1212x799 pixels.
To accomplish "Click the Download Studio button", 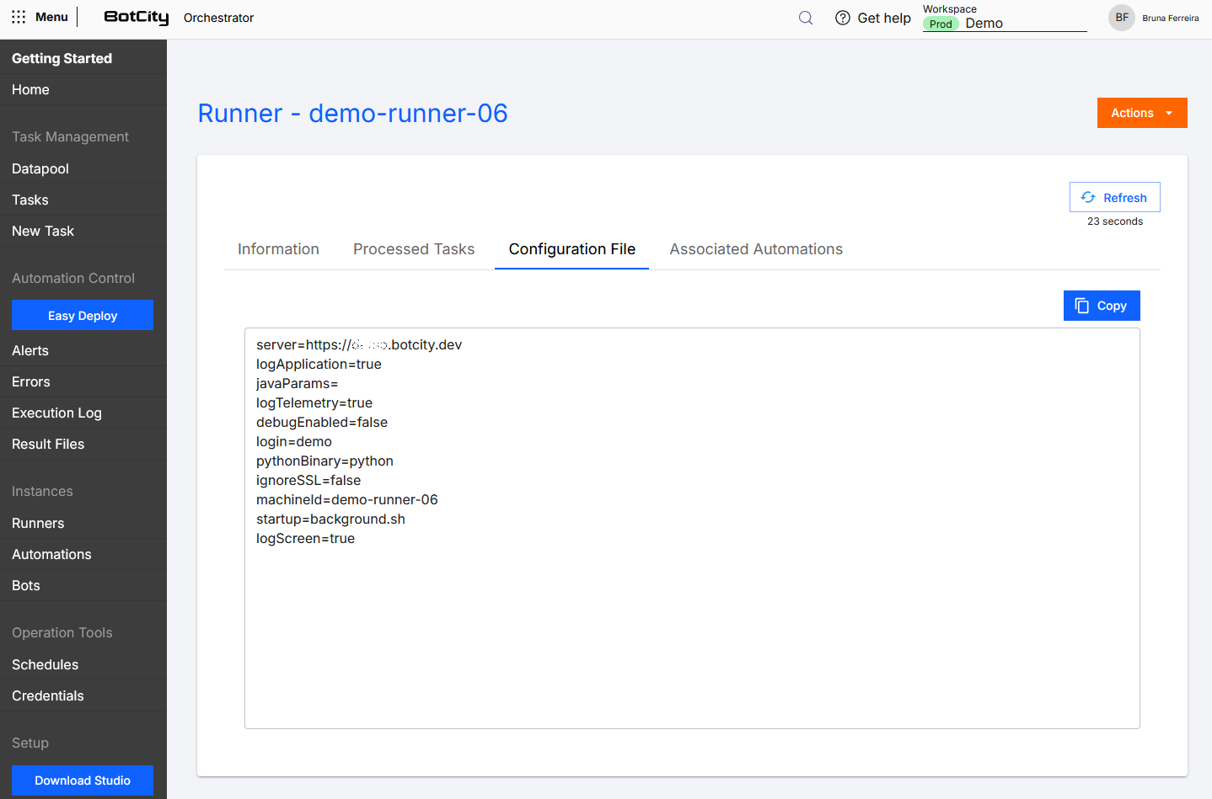I will coord(83,780).
